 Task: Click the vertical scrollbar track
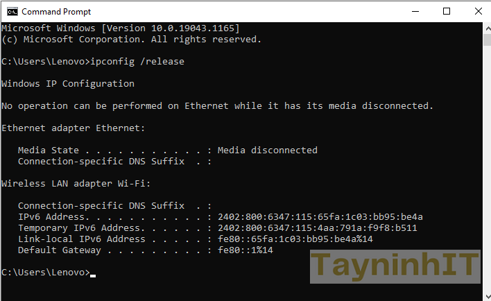[485, 173]
